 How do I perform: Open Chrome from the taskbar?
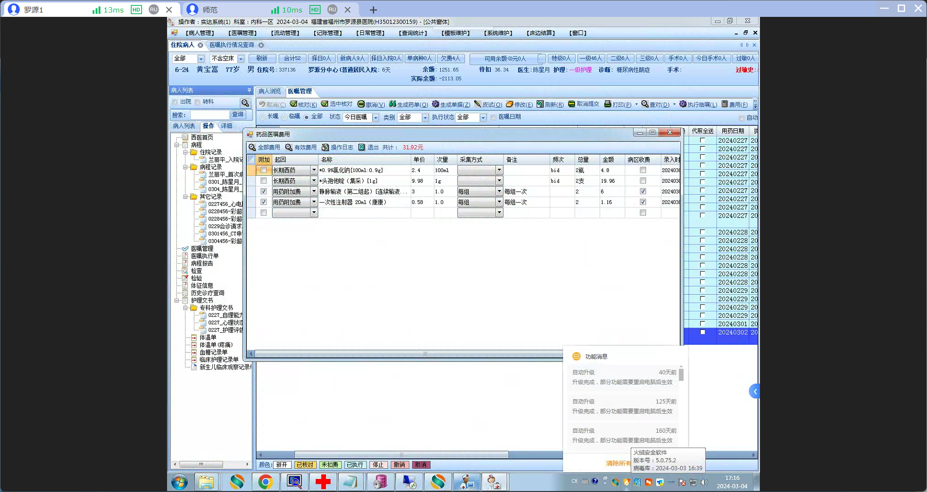[265, 482]
